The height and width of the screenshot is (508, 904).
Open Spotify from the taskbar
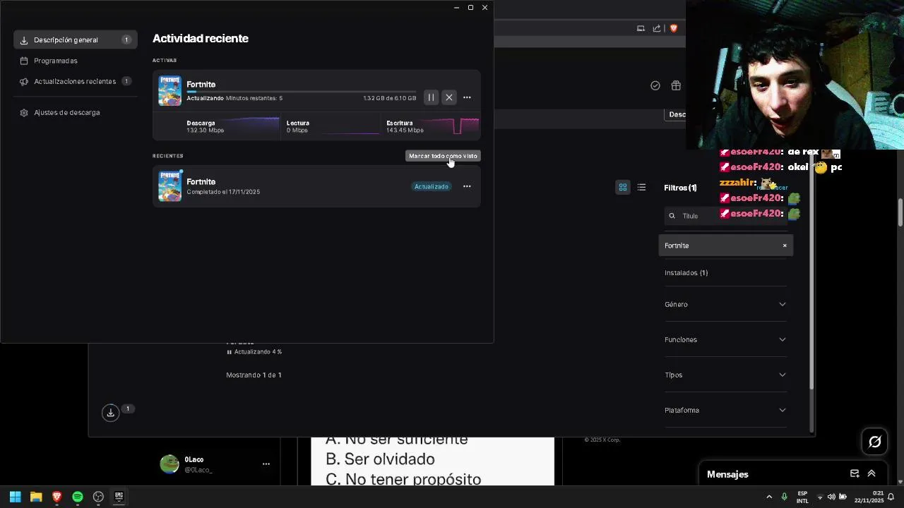pos(78,497)
